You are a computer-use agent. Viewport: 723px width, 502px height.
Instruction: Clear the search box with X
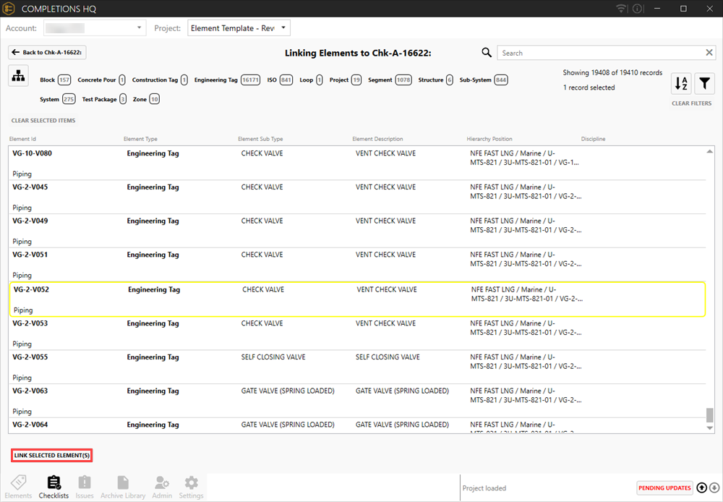point(709,53)
